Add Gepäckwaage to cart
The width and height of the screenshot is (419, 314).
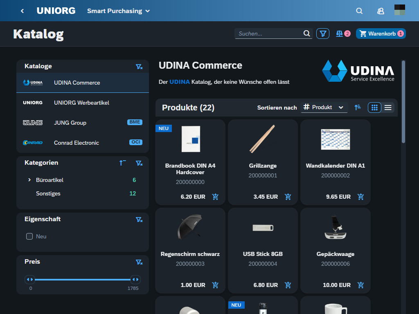pyautogui.click(x=360, y=285)
